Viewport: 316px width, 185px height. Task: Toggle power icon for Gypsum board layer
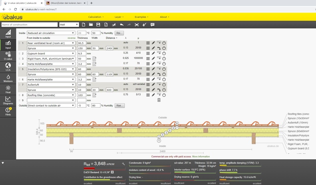(164, 53)
